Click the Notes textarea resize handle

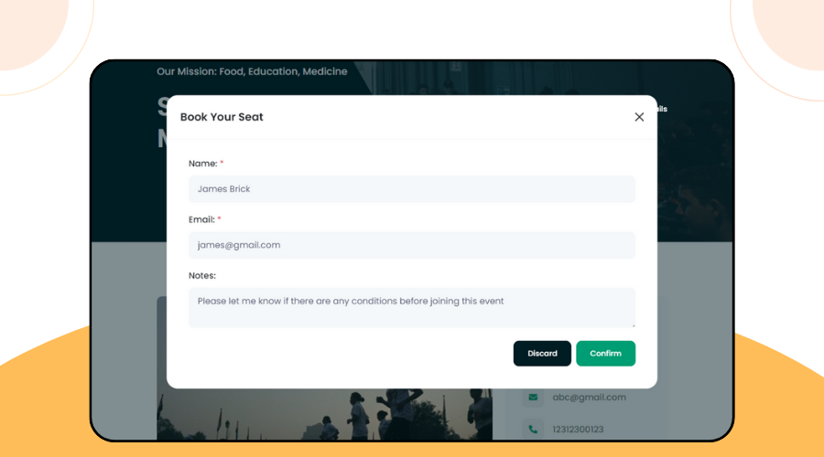(x=632, y=324)
